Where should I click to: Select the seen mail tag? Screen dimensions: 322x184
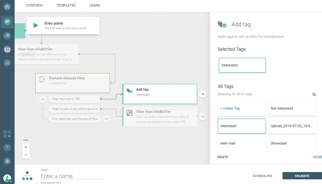(242, 143)
